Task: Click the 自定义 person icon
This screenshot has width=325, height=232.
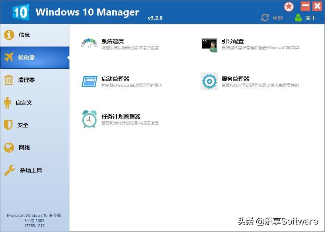Action: [x=7, y=103]
